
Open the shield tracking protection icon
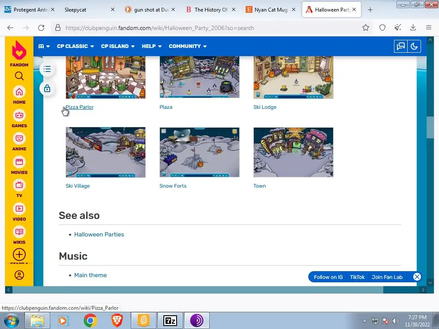tap(382, 27)
